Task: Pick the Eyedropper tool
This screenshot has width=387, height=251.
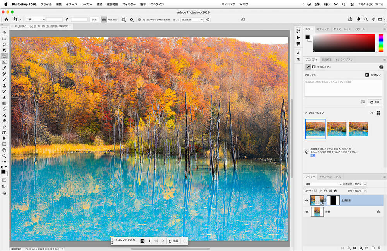Action: pos(4,68)
